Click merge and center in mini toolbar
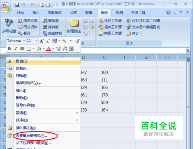The height and width of the screenshot is (149, 193). pyautogui.click(x=71, y=49)
